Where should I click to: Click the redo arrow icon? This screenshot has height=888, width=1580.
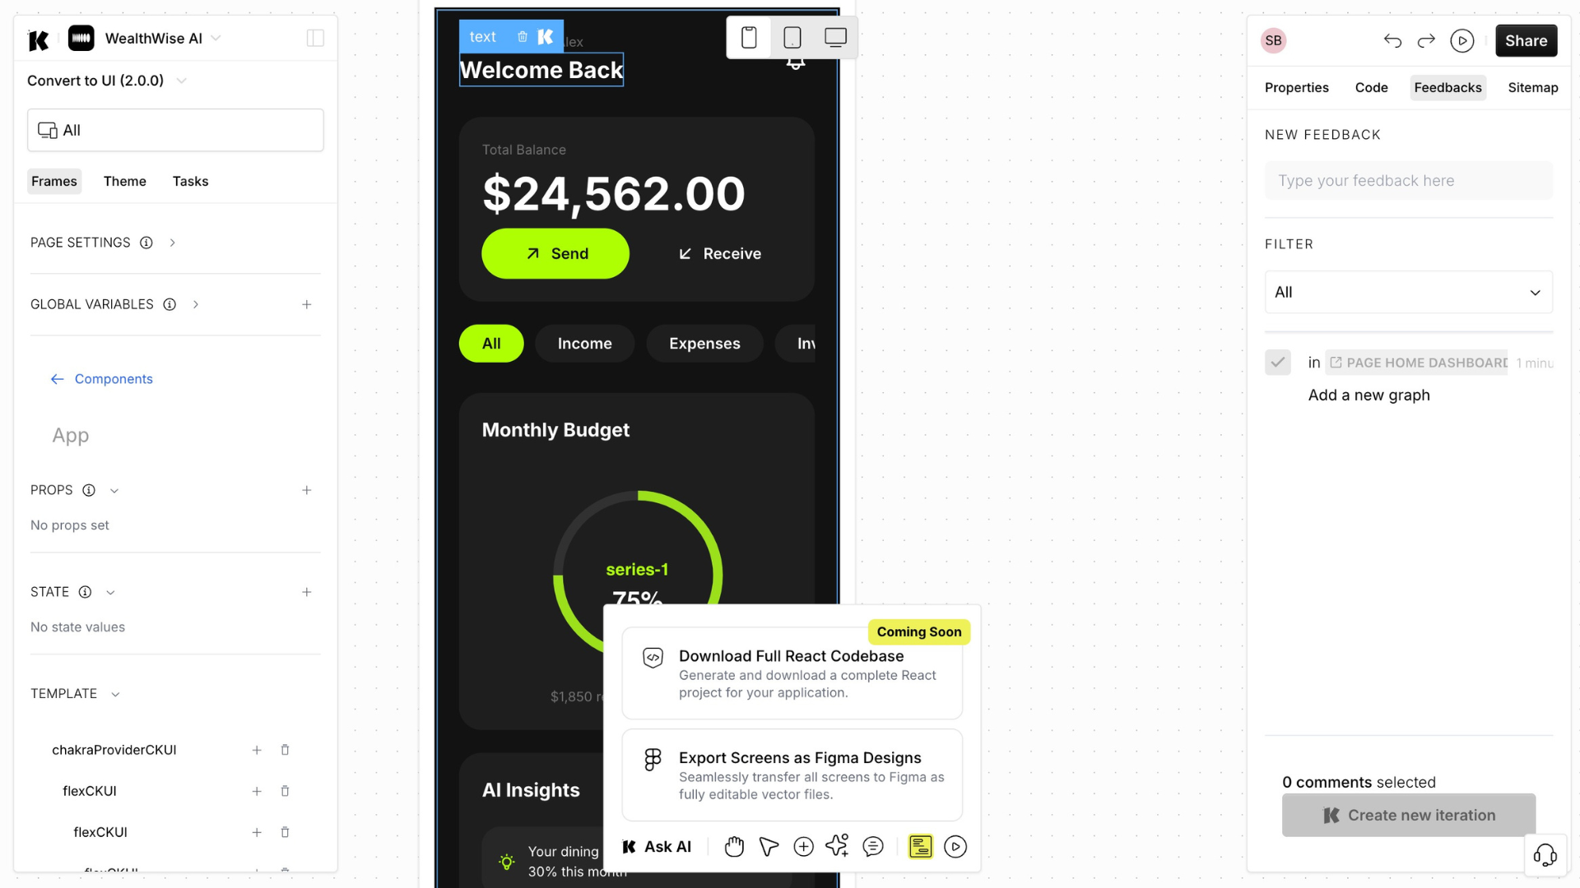point(1428,40)
